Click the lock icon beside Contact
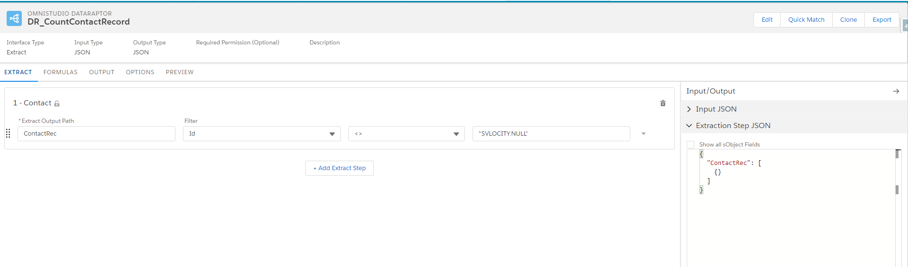The image size is (908, 267). click(57, 103)
